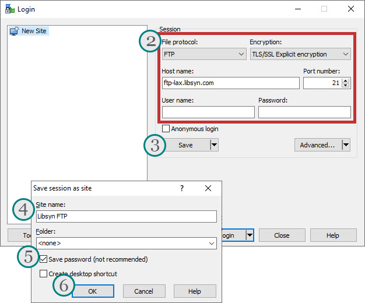Open the Save button dropdown arrow
Screen dimensions: 365x303
coord(214,145)
